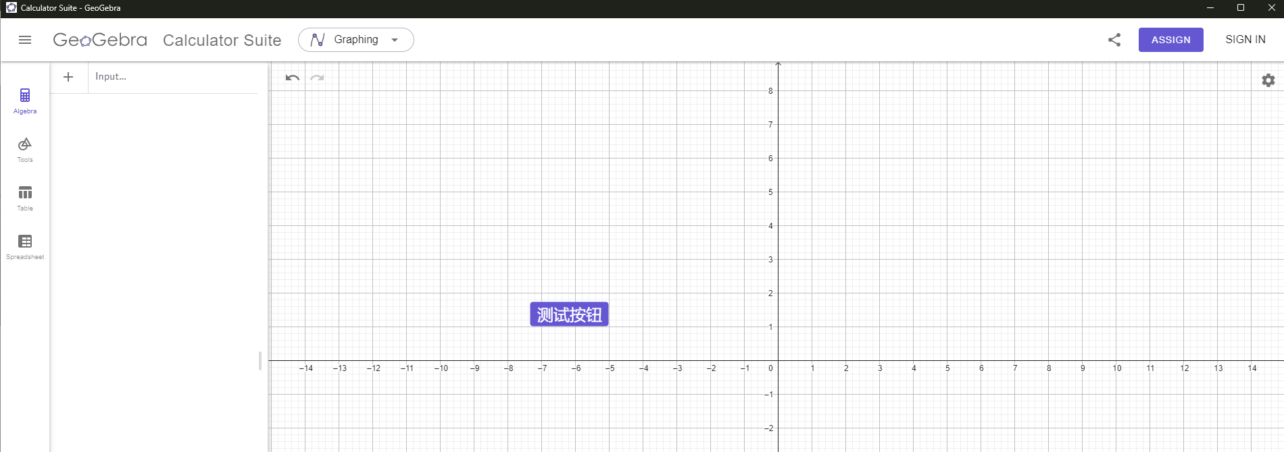Viewport: 1284px width, 452px height.
Task: Undo the last action
Action: tap(292, 78)
